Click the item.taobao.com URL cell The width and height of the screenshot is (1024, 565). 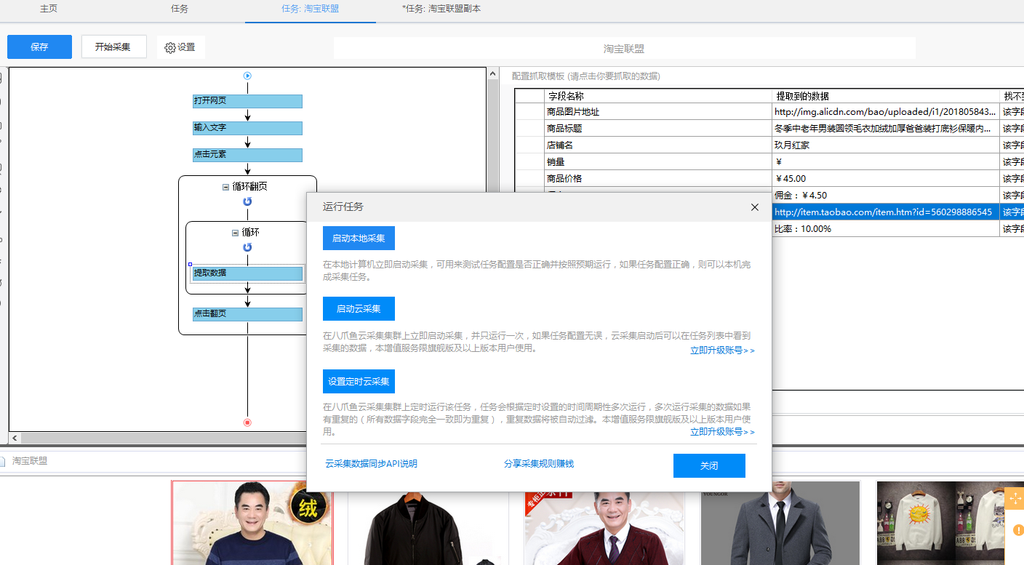885,212
